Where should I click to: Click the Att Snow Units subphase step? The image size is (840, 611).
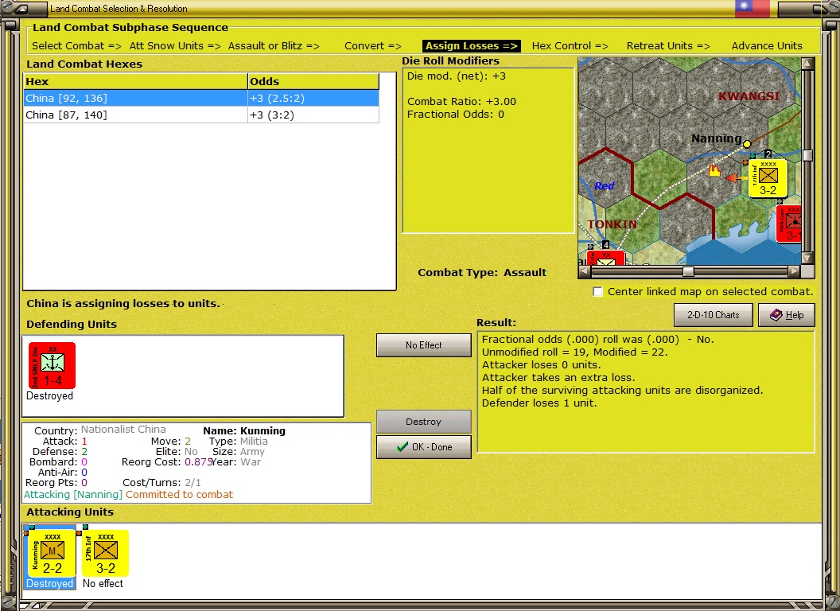point(175,46)
